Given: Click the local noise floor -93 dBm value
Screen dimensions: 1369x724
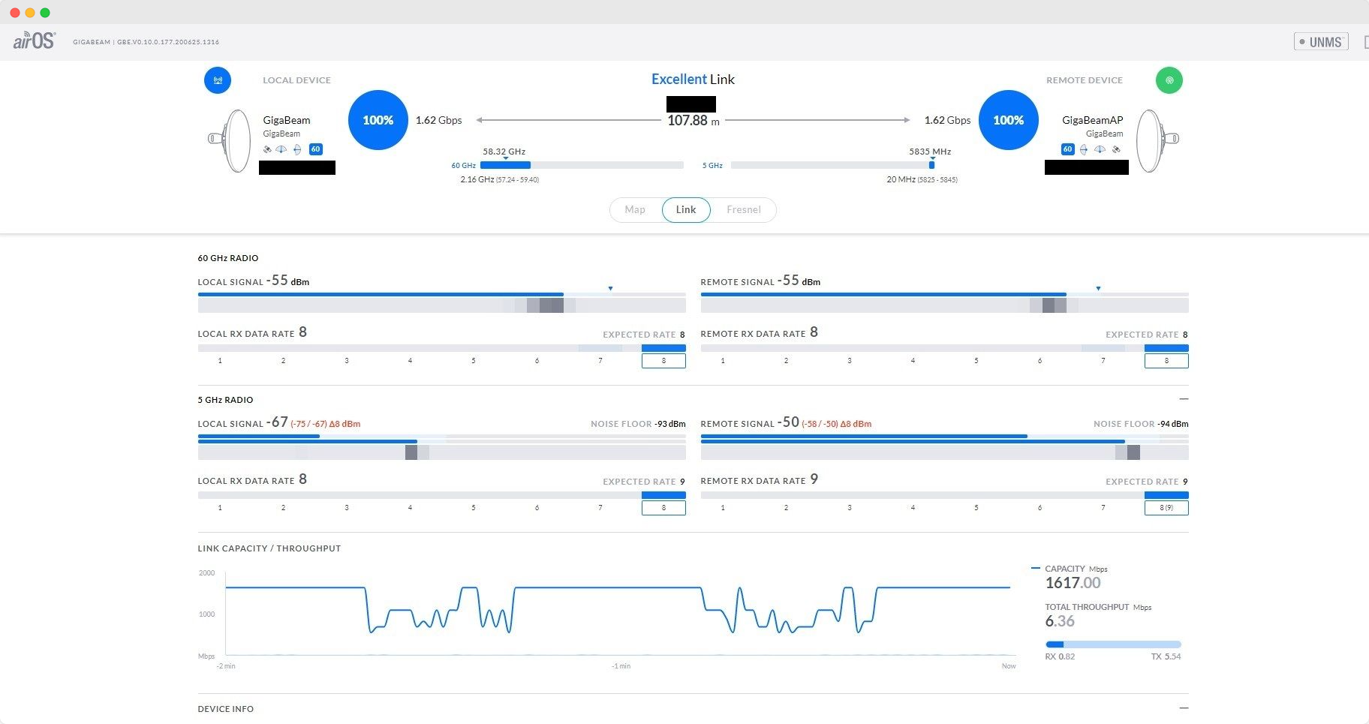Looking at the screenshot, I should [x=669, y=424].
